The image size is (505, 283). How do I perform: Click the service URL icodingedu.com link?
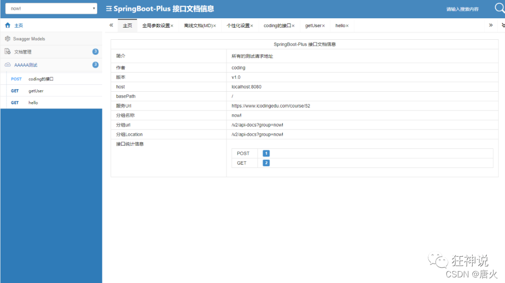coord(271,106)
